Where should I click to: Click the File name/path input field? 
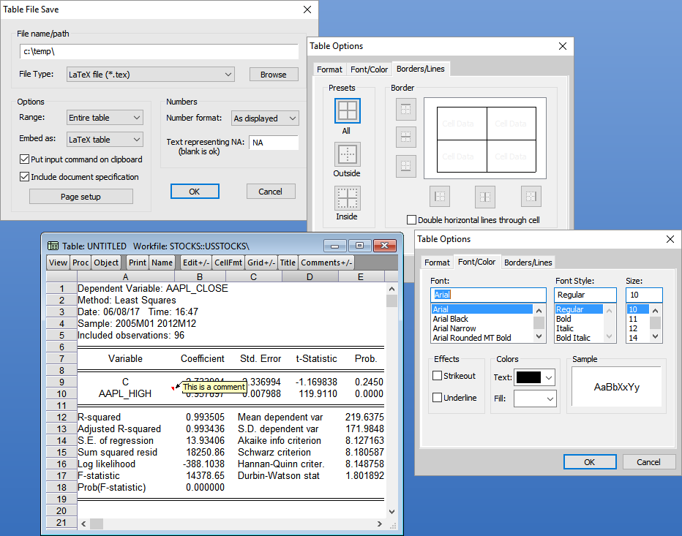159,52
